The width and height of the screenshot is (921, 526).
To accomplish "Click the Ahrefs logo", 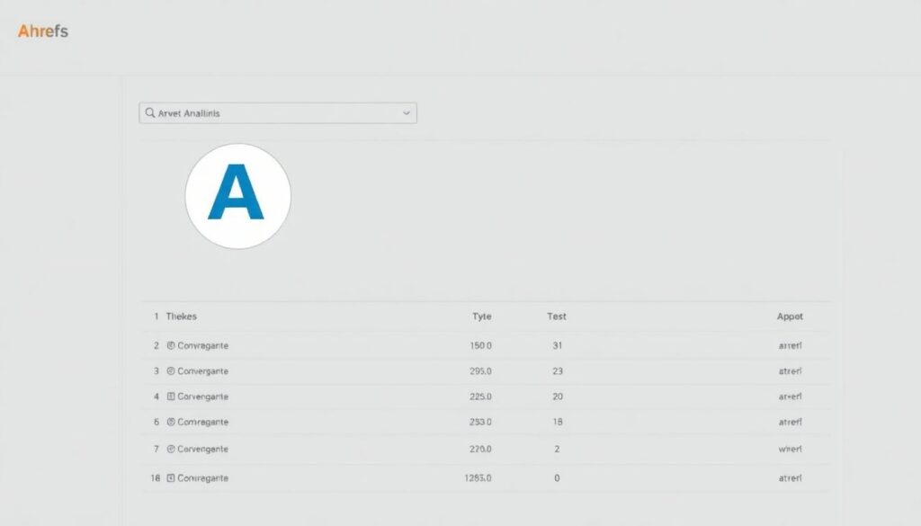I will coord(43,31).
